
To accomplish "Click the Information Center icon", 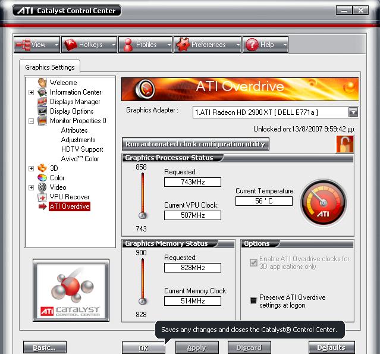I will click(x=42, y=92).
